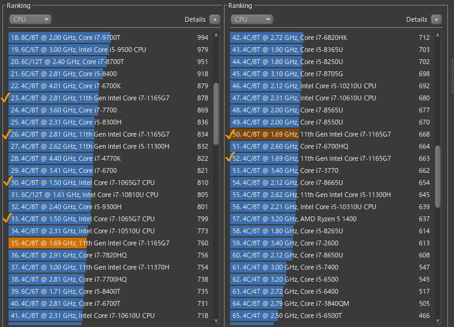
Task: Toggle the checkmark beside rank 26 i7-1165G7
Action: pos(6,134)
